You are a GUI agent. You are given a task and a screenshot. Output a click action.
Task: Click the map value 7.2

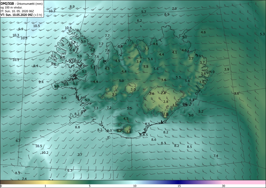pos(109,108)
